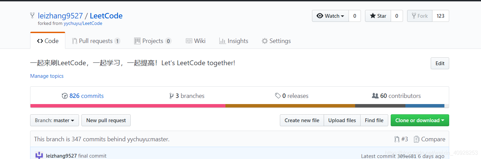
Task: Go to the Settings tab
Action: tap(276, 41)
